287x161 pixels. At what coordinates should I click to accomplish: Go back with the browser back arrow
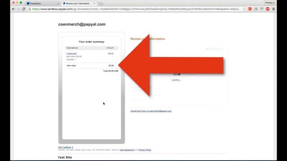coord(13,9)
